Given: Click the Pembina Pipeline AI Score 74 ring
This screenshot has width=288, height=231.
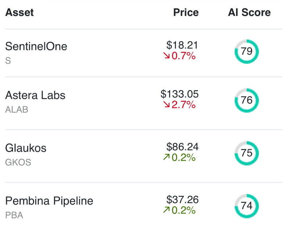Looking at the screenshot, I should tap(247, 206).
